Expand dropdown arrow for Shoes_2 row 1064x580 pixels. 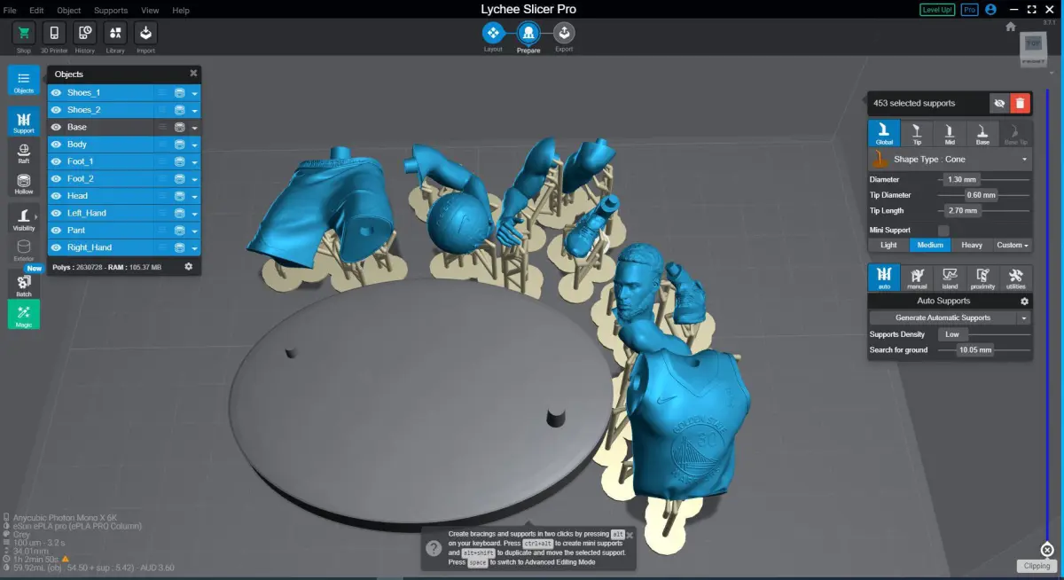[194, 110]
